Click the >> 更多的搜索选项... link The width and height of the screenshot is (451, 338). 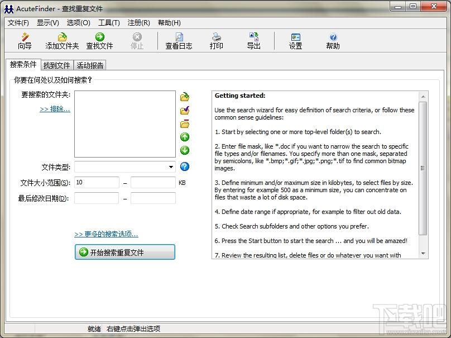(106, 234)
